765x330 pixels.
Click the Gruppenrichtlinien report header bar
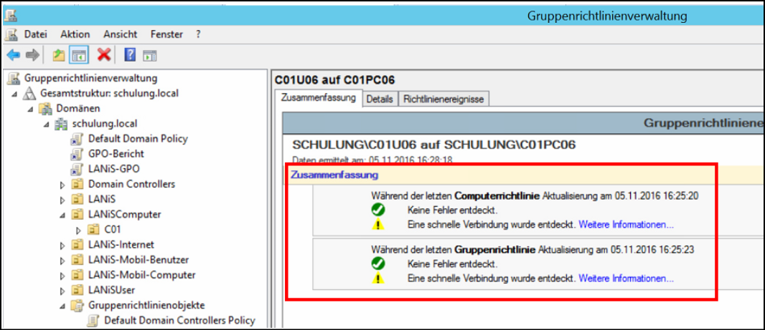pyautogui.click(x=522, y=123)
